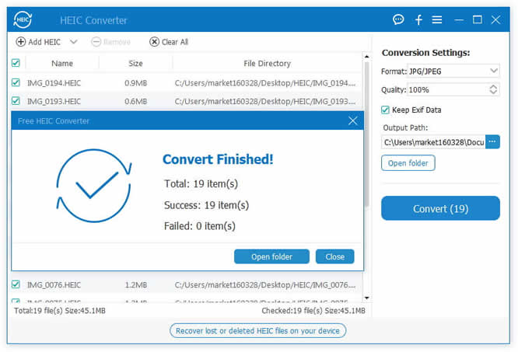Open the hamburger menu in title bar
This screenshot has width=518, height=352.
tap(437, 19)
